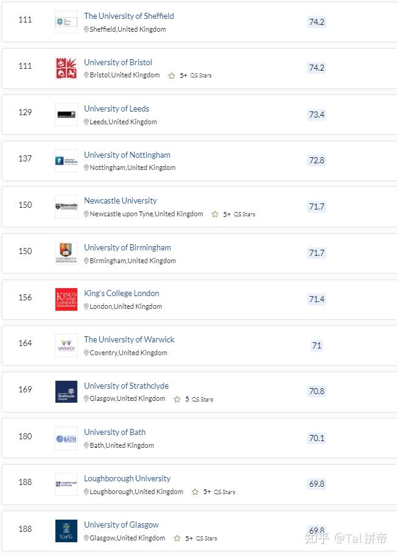The image size is (397, 555).
Task: Click the University of Strathclyde logo
Action: (x=66, y=392)
